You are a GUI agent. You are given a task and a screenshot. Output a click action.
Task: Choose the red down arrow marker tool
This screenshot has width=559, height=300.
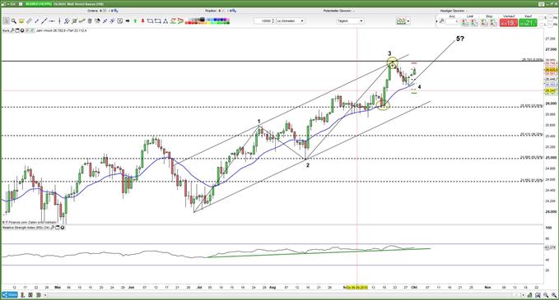(142, 21)
